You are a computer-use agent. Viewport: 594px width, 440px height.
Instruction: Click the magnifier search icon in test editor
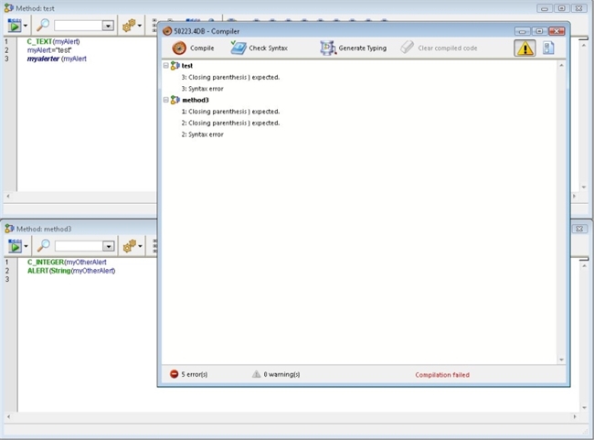42,26
